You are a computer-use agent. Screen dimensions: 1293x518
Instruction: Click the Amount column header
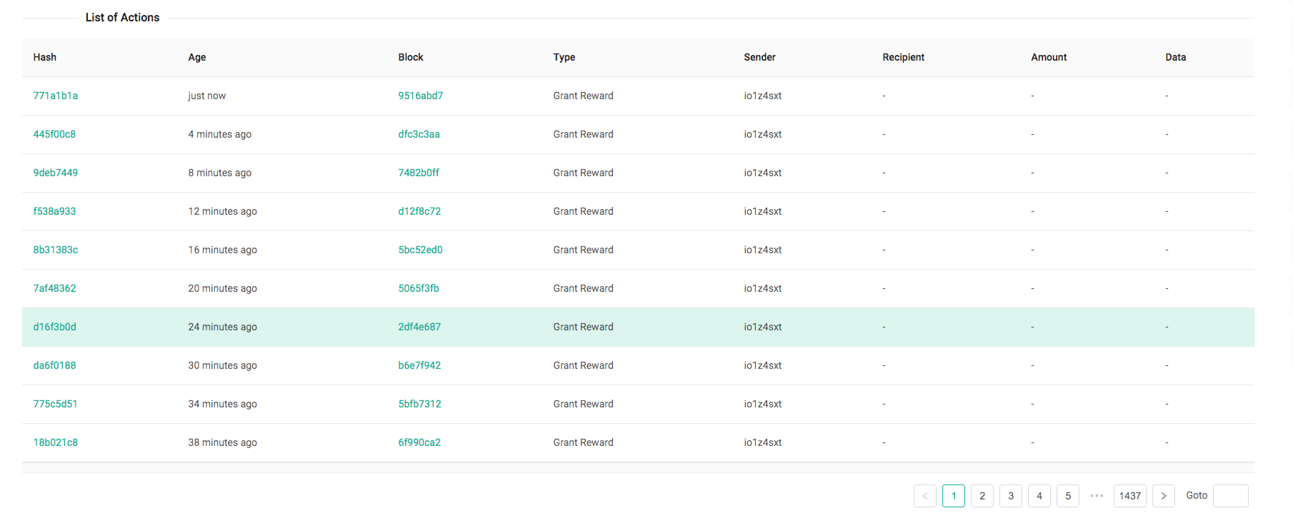point(1049,57)
